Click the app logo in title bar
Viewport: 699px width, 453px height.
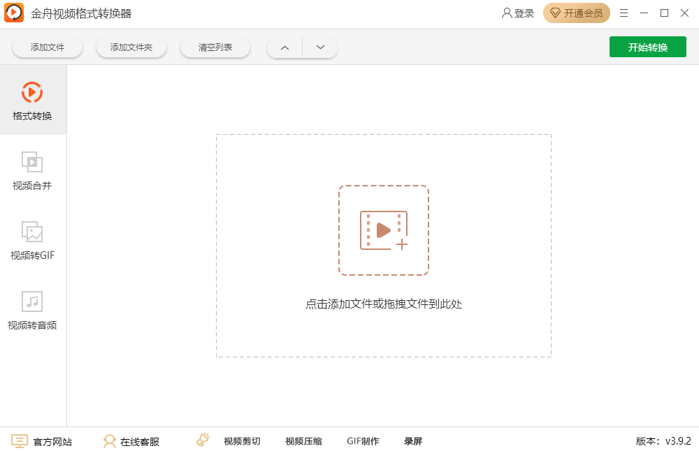point(14,13)
